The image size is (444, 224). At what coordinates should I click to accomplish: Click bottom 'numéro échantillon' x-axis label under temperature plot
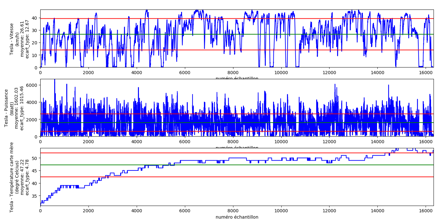237,217
